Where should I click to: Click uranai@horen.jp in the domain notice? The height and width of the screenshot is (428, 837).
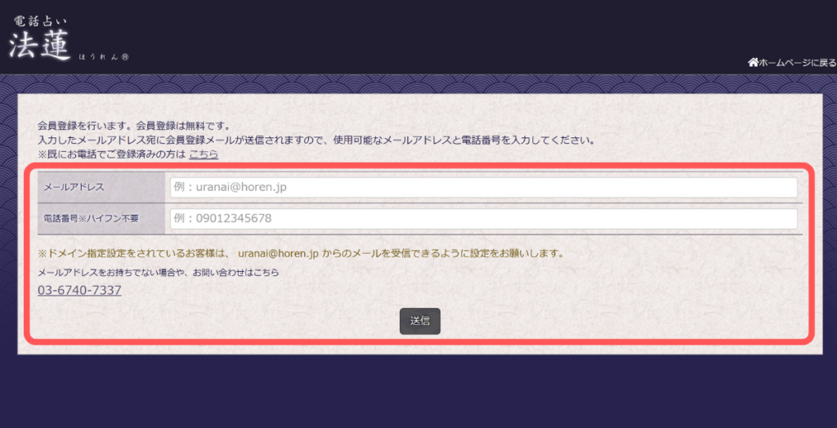pyautogui.click(x=277, y=253)
